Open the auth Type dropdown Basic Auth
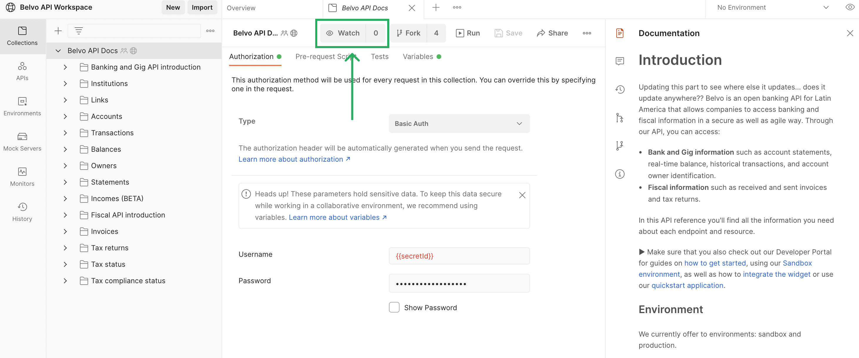Image resolution: width=859 pixels, height=358 pixels. click(x=459, y=124)
